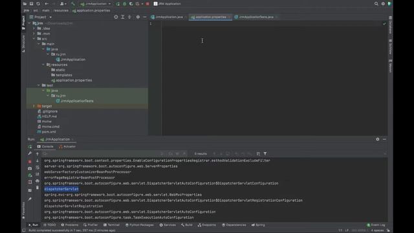
Task: Click the Rerun icon in Run panel
Action: click(x=30, y=147)
